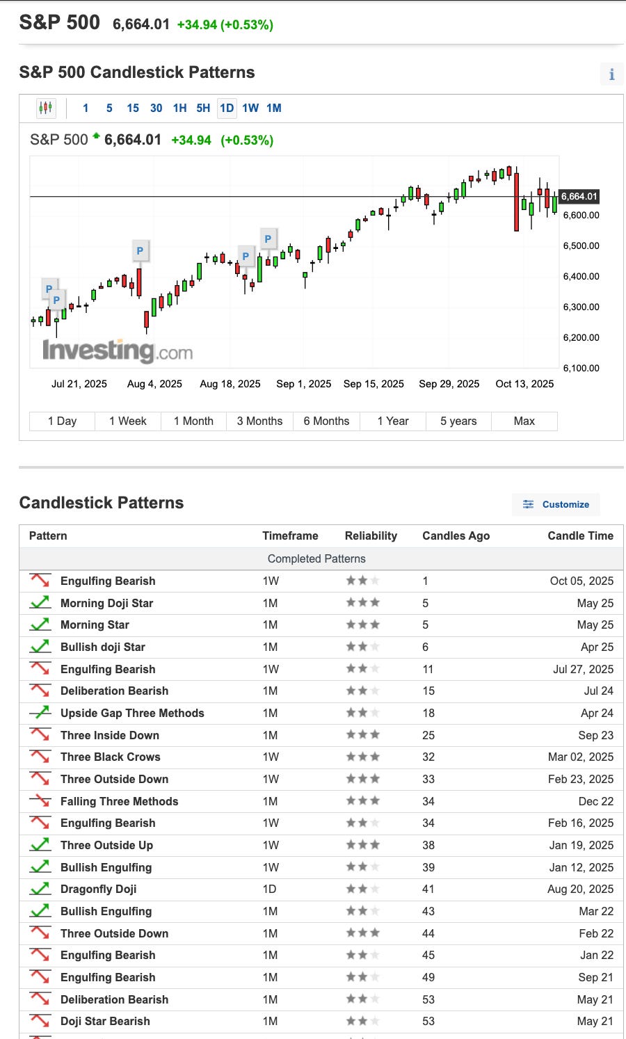Click the P marker above early August candle

[x=140, y=251]
